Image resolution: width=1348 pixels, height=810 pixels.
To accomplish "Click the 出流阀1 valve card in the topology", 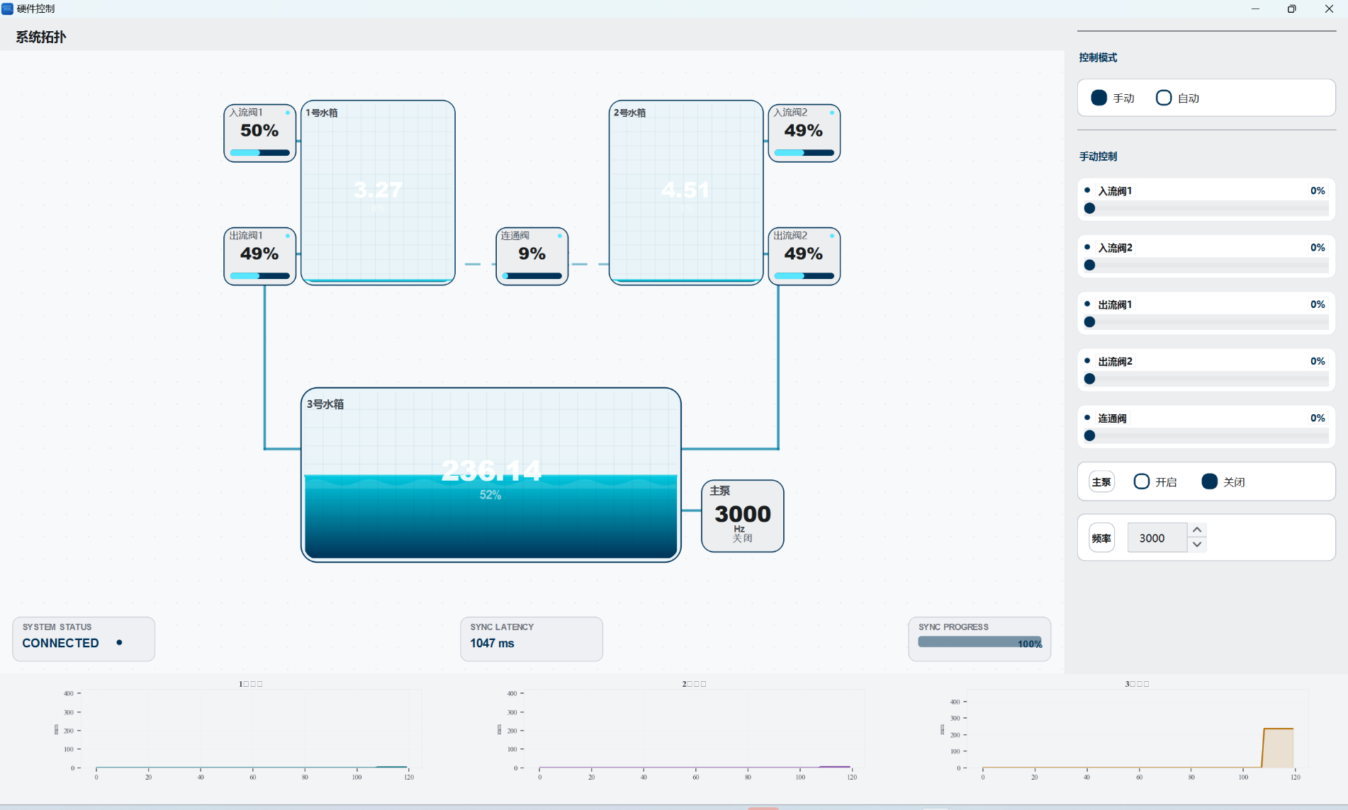I will pos(260,256).
